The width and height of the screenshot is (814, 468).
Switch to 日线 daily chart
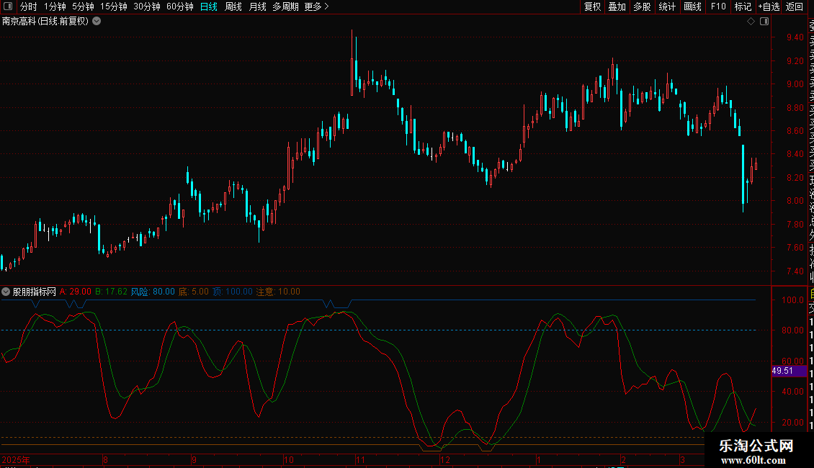(209, 6)
